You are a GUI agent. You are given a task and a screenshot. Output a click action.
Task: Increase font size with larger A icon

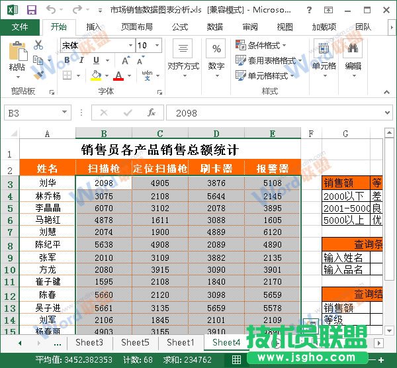click(126, 60)
